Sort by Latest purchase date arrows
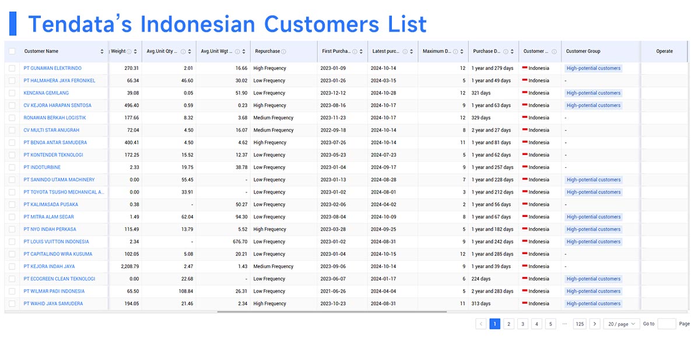 pos(411,52)
